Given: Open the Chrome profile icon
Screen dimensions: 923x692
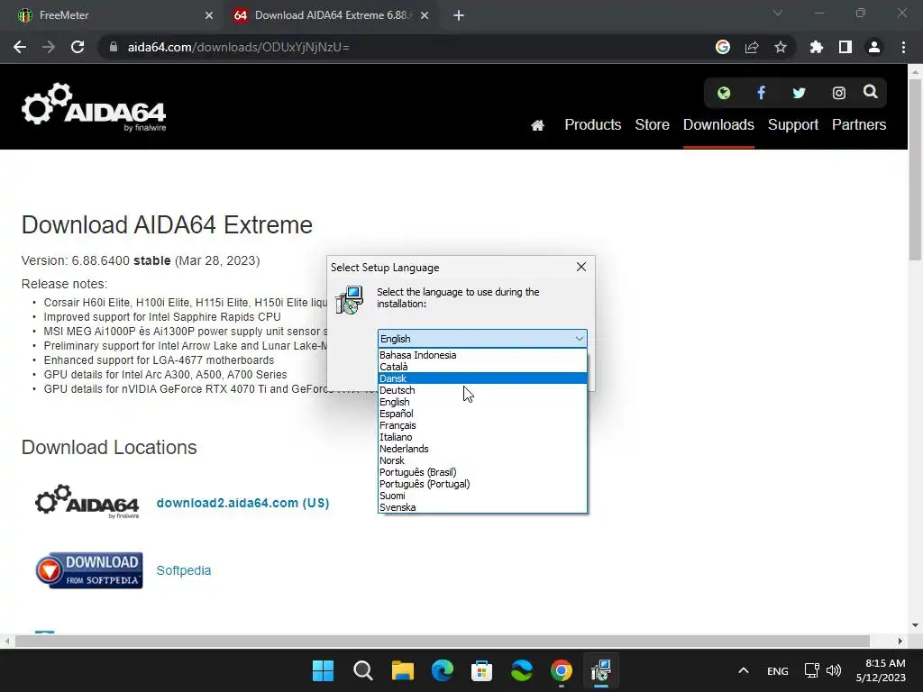Looking at the screenshot, I should pyautogui.click(x=874, y=47).
